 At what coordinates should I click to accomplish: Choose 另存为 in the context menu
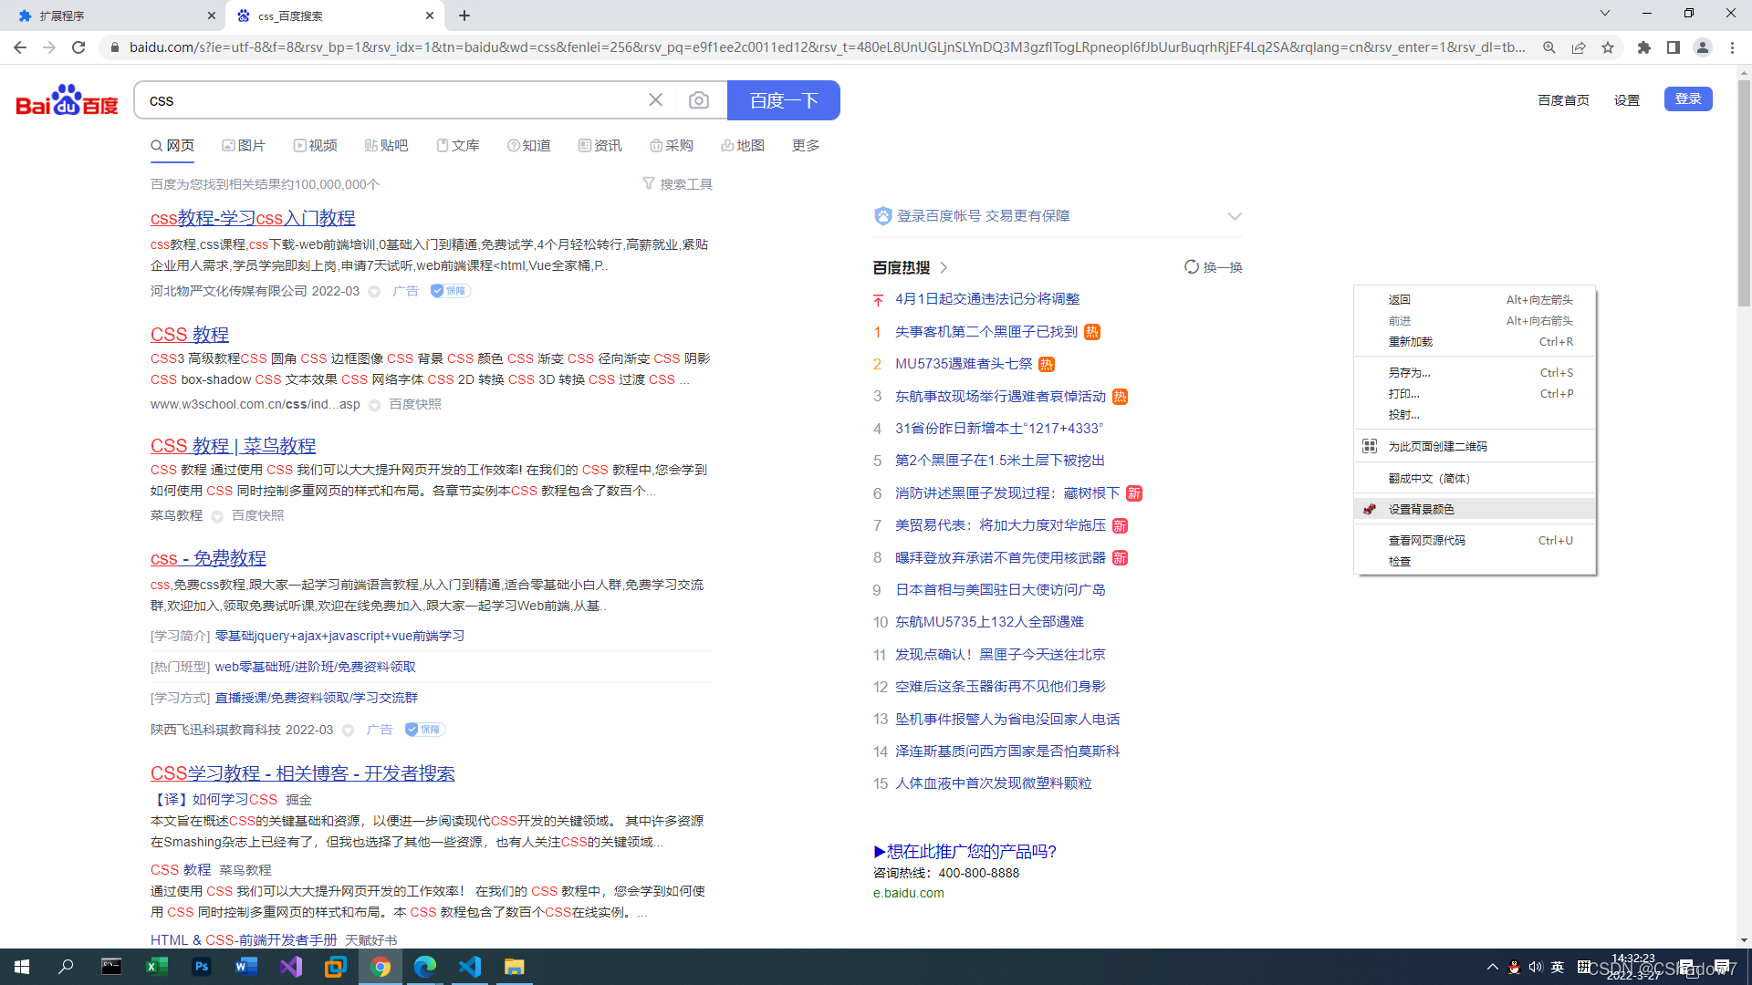1475,373
